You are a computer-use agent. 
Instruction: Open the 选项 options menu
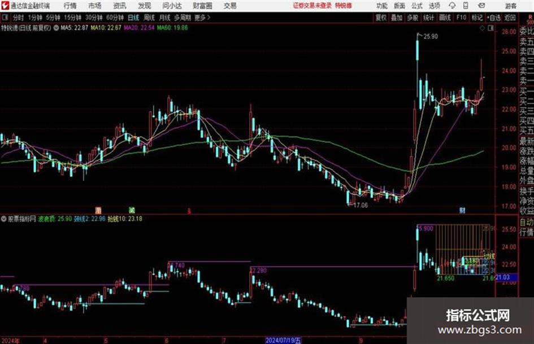[434, 6]
